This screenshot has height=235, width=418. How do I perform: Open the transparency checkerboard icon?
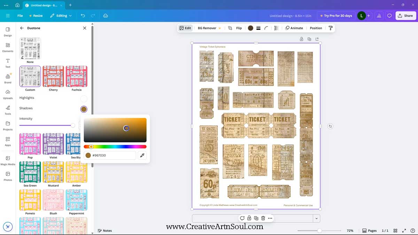click(x=276, y=28)
